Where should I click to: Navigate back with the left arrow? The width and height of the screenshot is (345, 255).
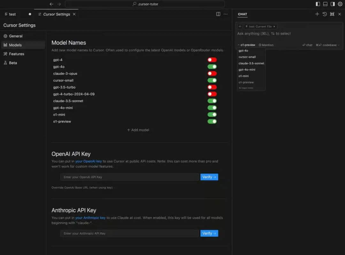point(51,4)
